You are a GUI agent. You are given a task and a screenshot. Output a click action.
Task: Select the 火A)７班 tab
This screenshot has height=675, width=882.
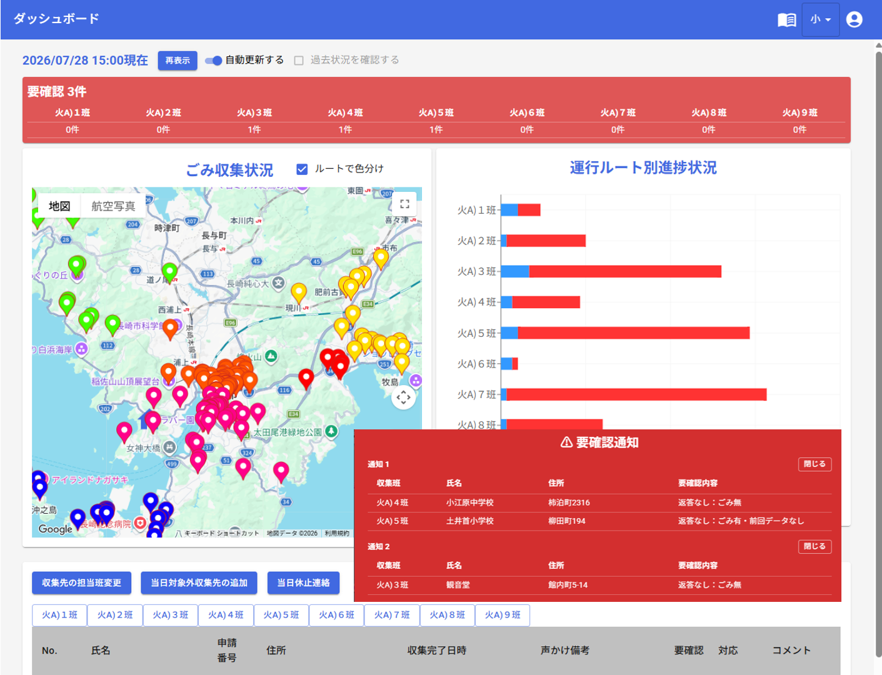pyautogui.click(x=392, y=615)
